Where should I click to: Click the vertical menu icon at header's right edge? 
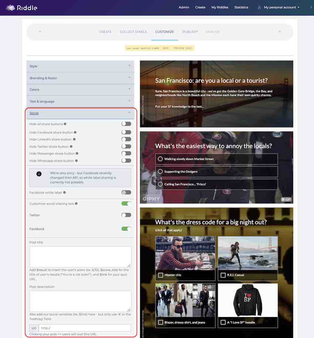(311, 7)
